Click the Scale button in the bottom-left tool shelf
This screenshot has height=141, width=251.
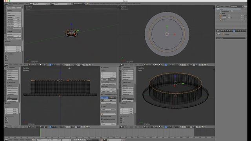13,75
